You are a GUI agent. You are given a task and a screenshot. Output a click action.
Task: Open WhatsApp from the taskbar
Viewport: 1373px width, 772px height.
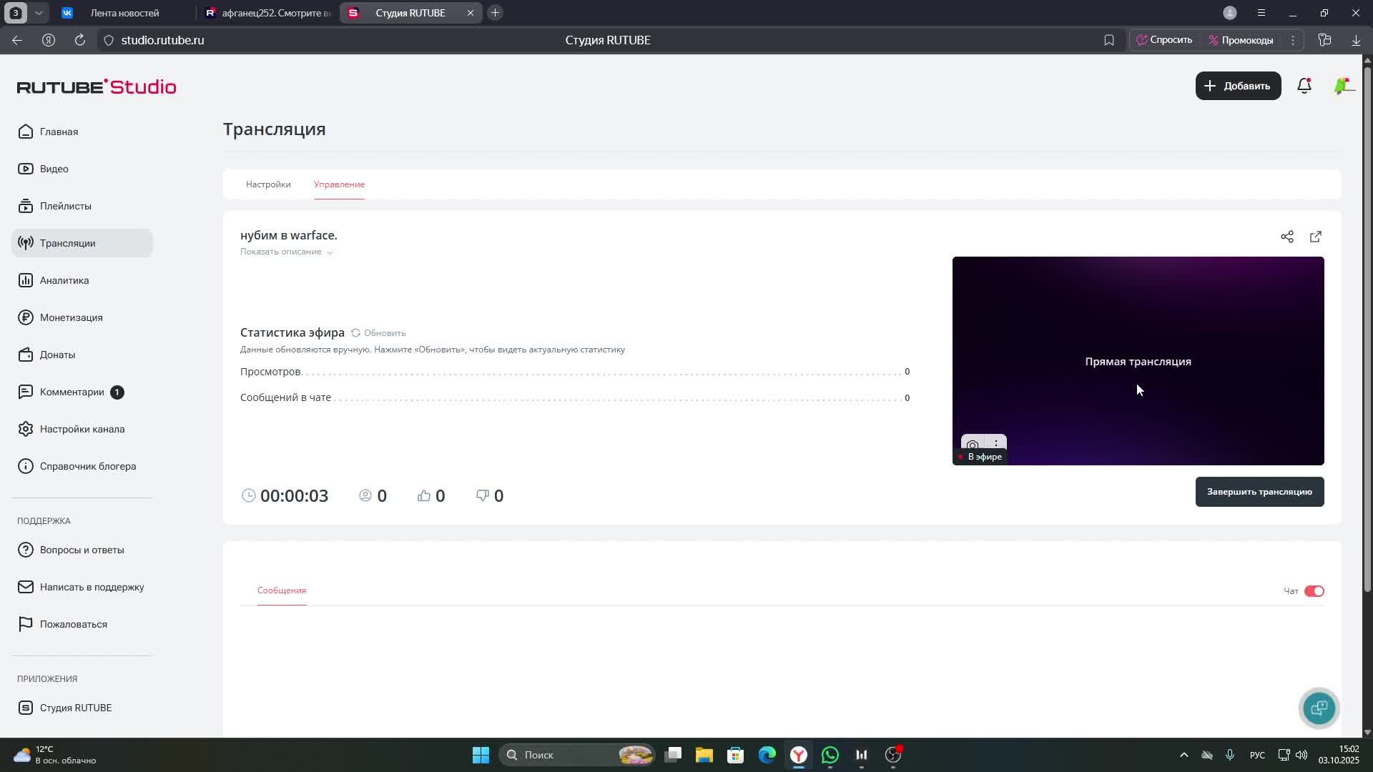coord(830,755)
